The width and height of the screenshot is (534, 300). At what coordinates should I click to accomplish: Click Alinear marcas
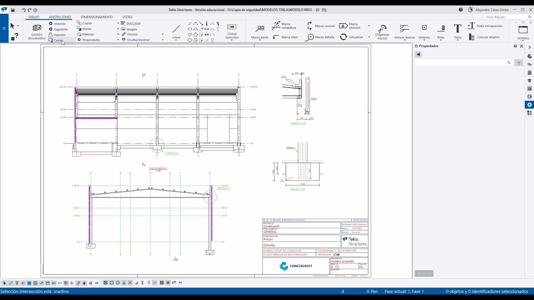405,32
